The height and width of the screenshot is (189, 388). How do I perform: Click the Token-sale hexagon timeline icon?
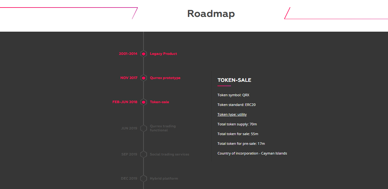tap(143, 102)
